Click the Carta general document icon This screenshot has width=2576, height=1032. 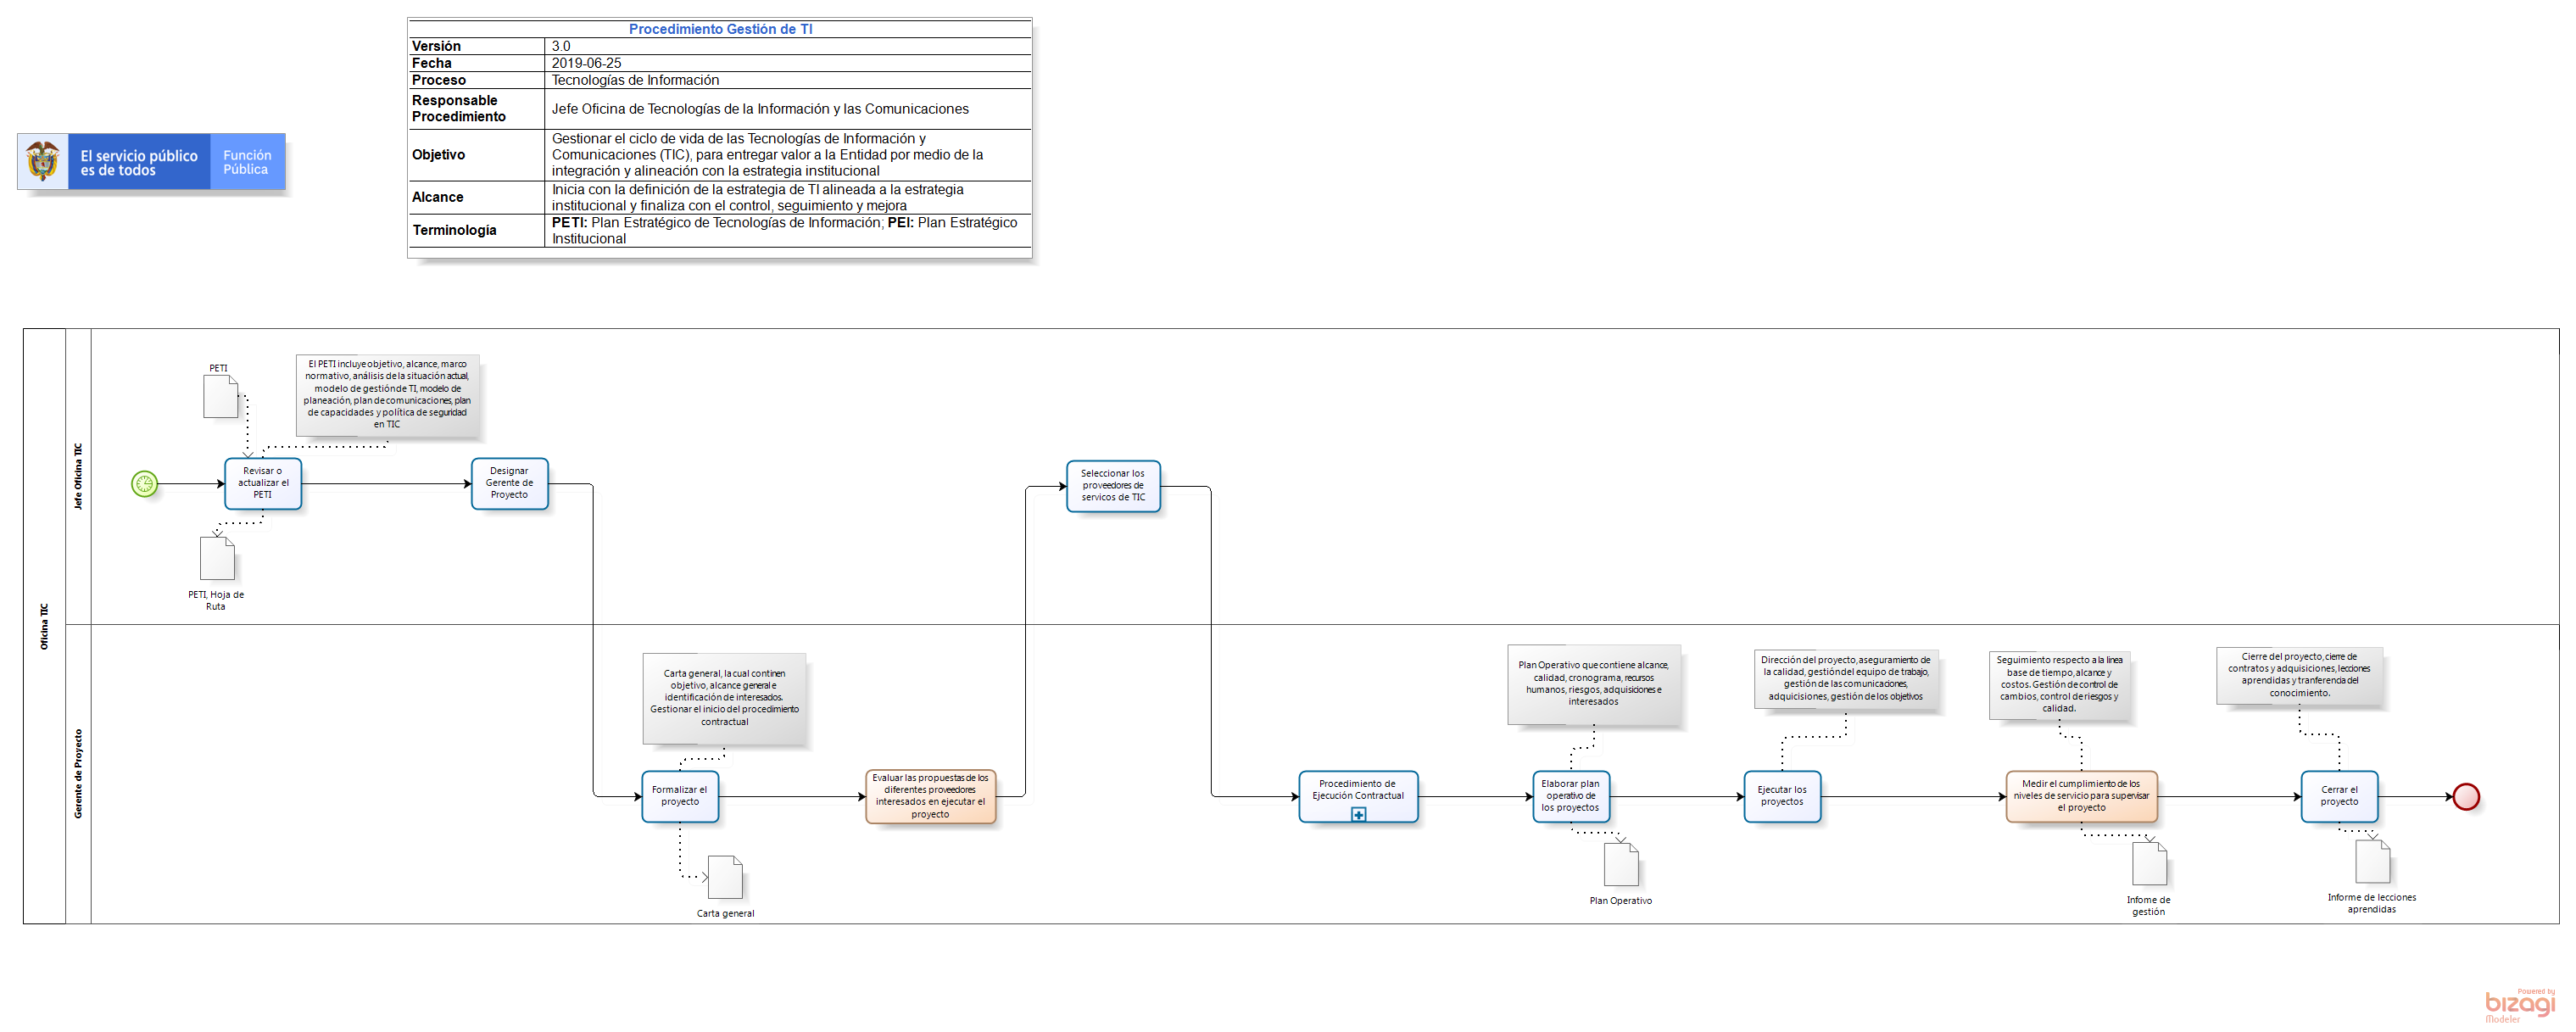(725, 877)
